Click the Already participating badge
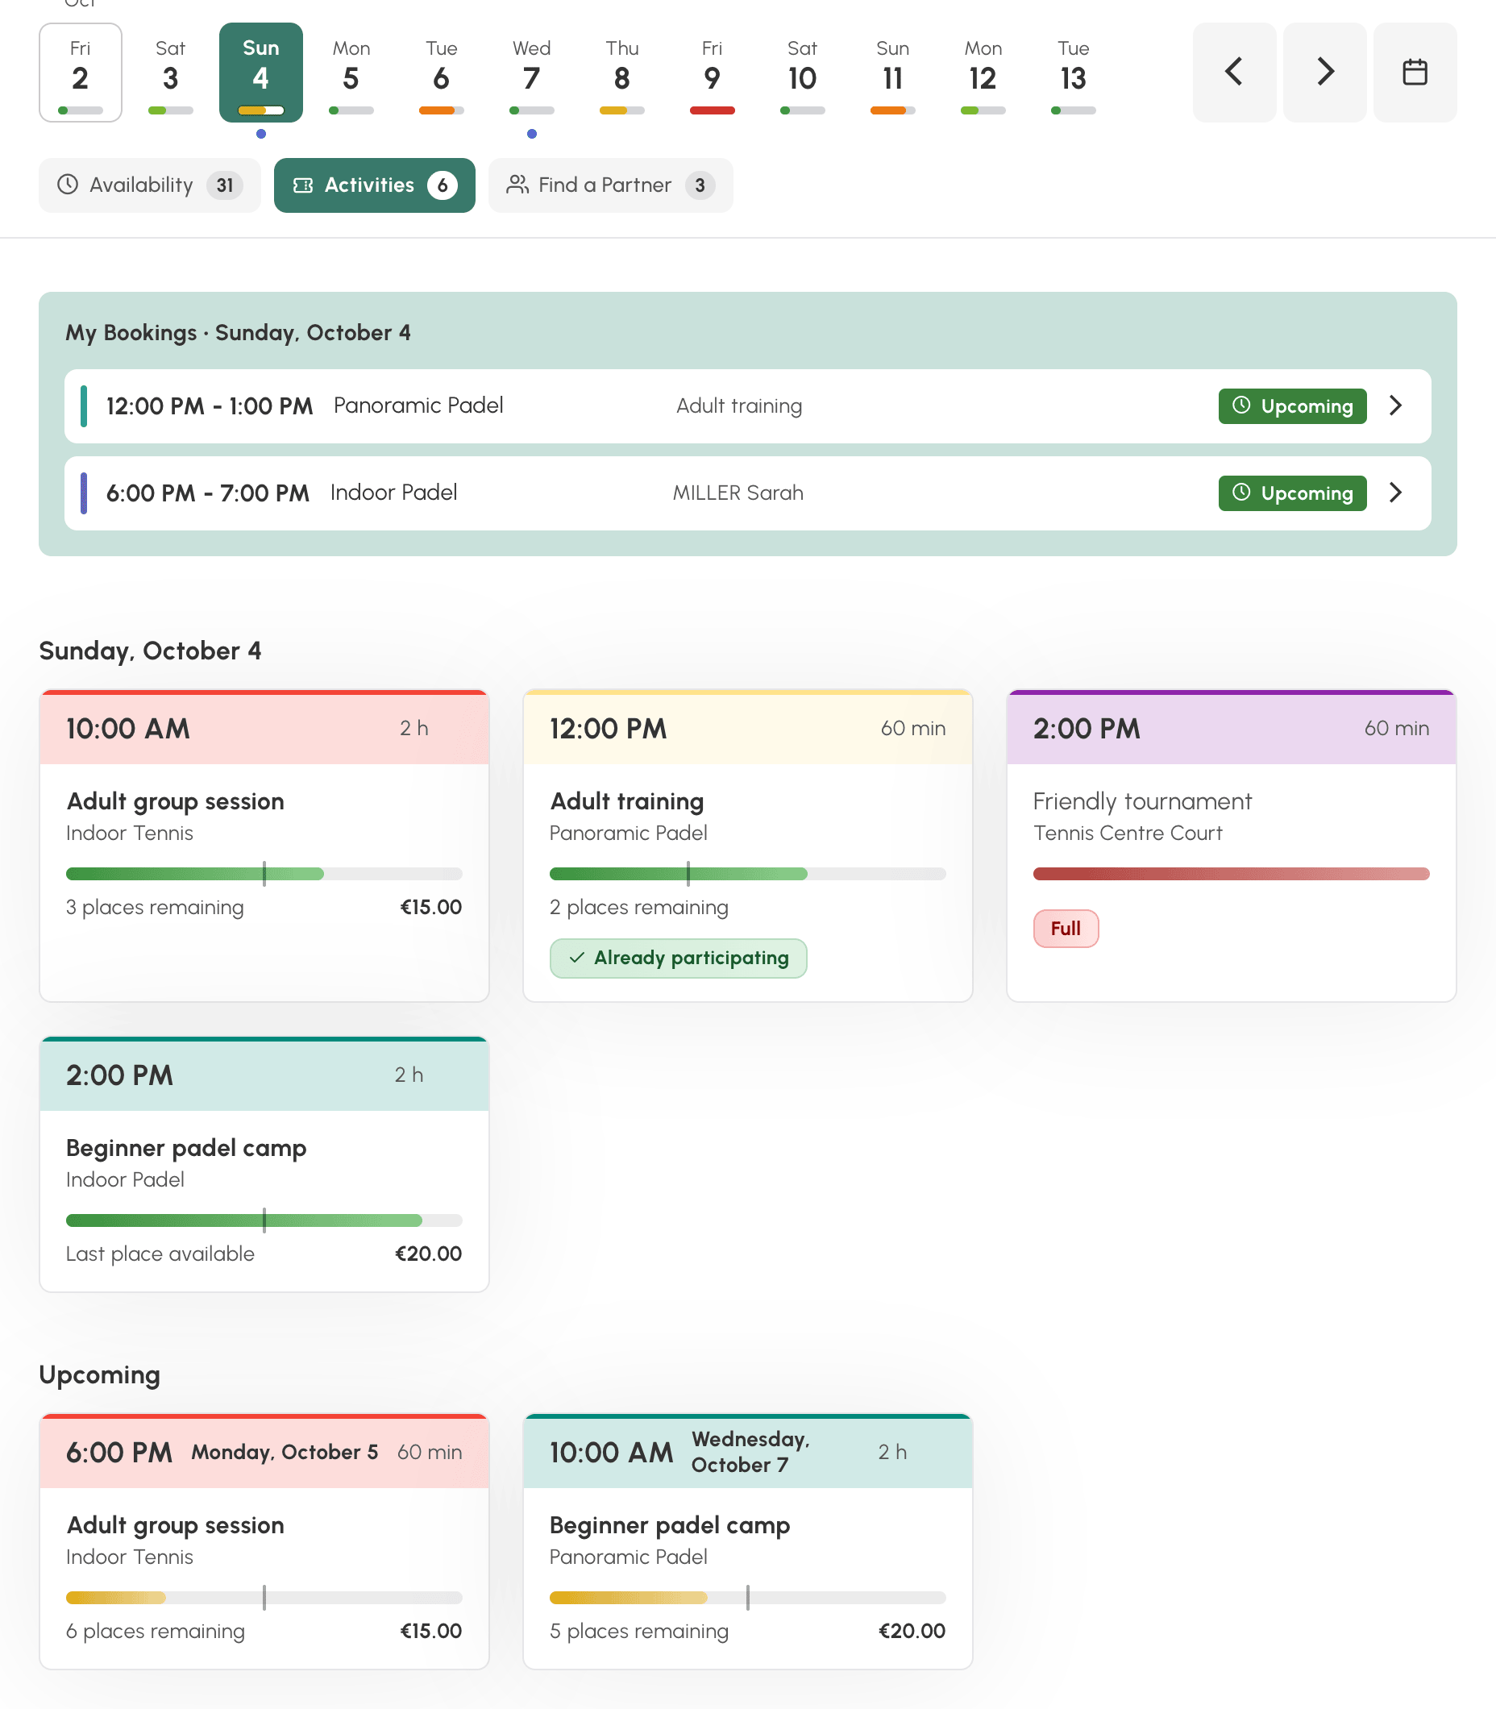Screen dimensions: 1496x1709 point(678,958)
